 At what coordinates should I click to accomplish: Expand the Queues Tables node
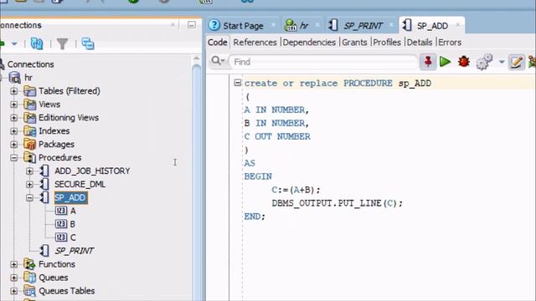[13, 291]
